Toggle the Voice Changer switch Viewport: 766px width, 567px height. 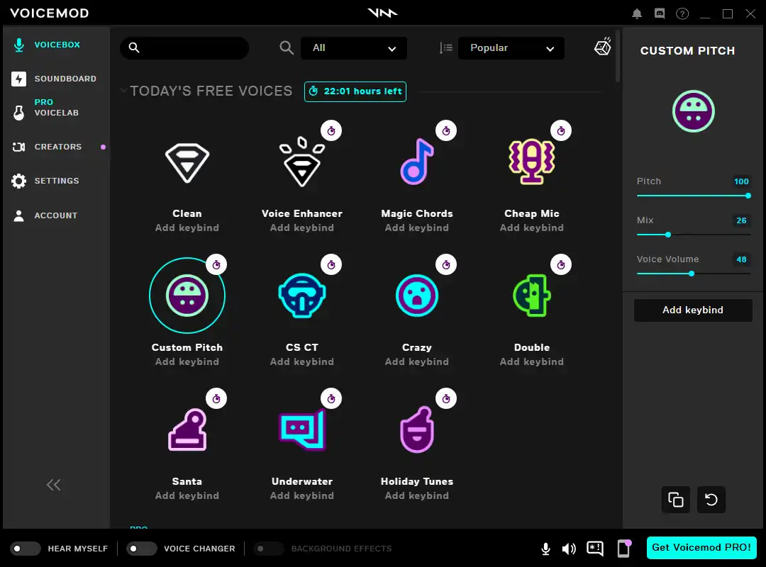[x=142, y=549]
